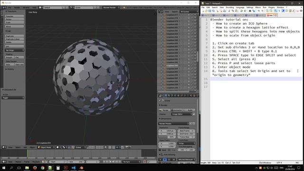Screen dimensions: 304x171
Task: Open Notepad++ Plugins menu
Action: [271, 8]
